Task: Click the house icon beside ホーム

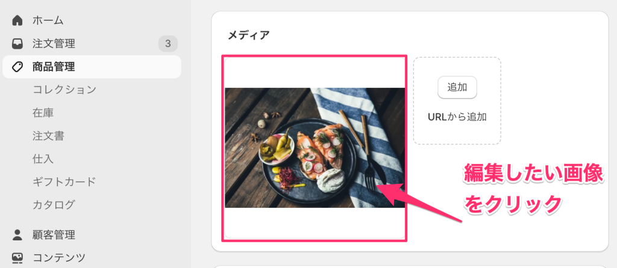Action: click(17, 20)
